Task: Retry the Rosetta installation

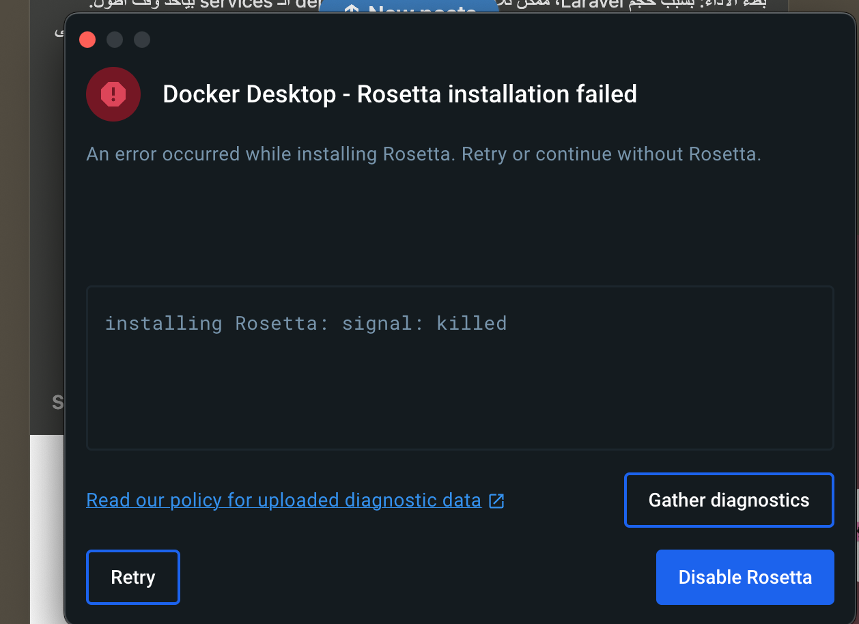Action: coord(132,577)
